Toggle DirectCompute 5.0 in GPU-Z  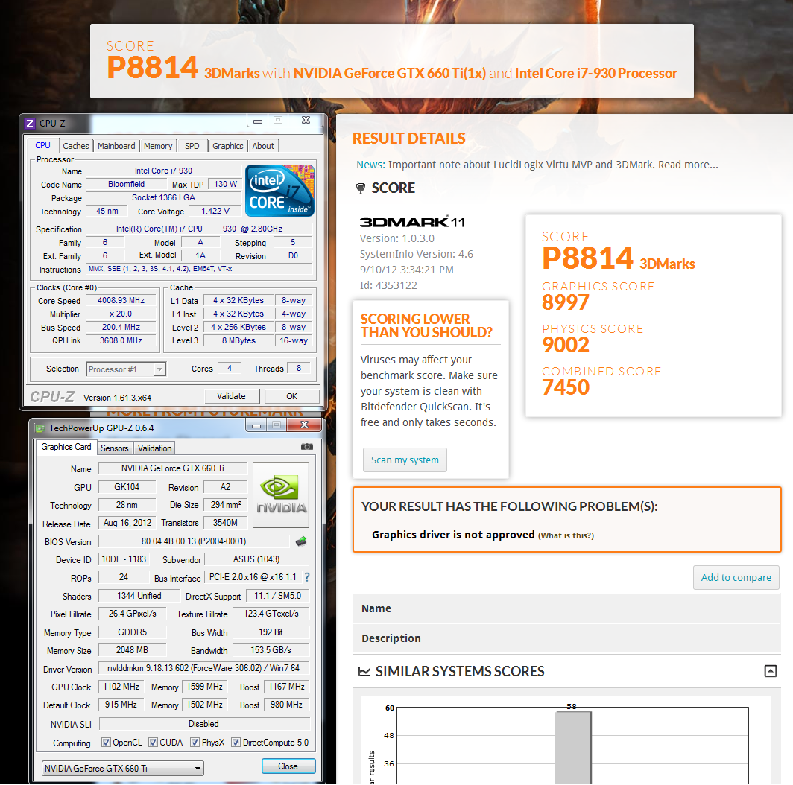pos(237,742)
